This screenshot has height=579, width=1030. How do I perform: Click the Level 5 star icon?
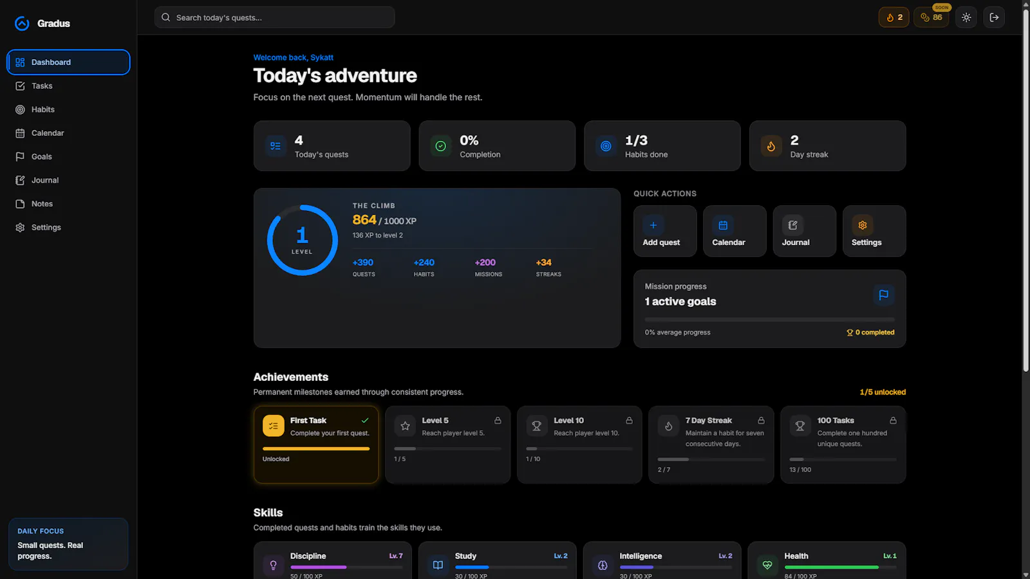(x=405, y=426)
